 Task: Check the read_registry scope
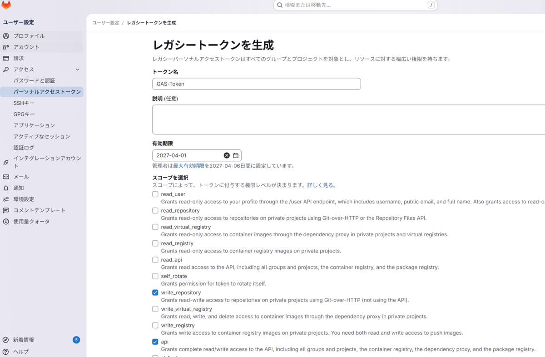point(155,243)
